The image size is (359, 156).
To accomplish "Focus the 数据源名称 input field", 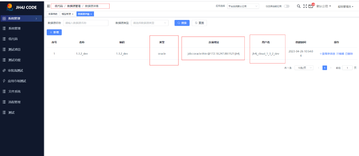I will pos(86,23).
